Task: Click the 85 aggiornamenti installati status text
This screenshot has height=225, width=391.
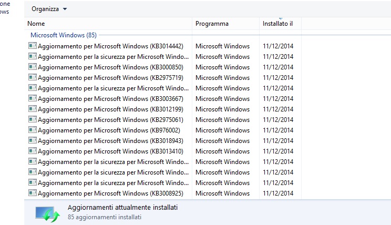Action: coord(105,217)
